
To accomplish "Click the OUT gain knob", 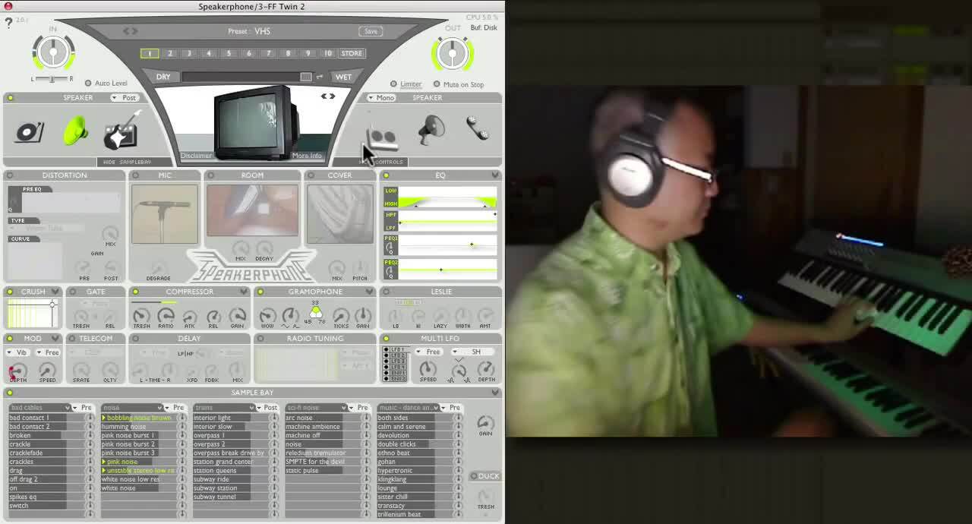I will pyautogui.click(x=453, y=53).
